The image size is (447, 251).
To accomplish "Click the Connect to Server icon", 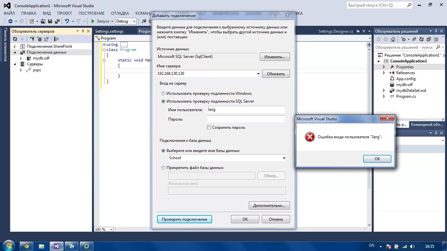I will pyautogui.click(x=40, y=39).
